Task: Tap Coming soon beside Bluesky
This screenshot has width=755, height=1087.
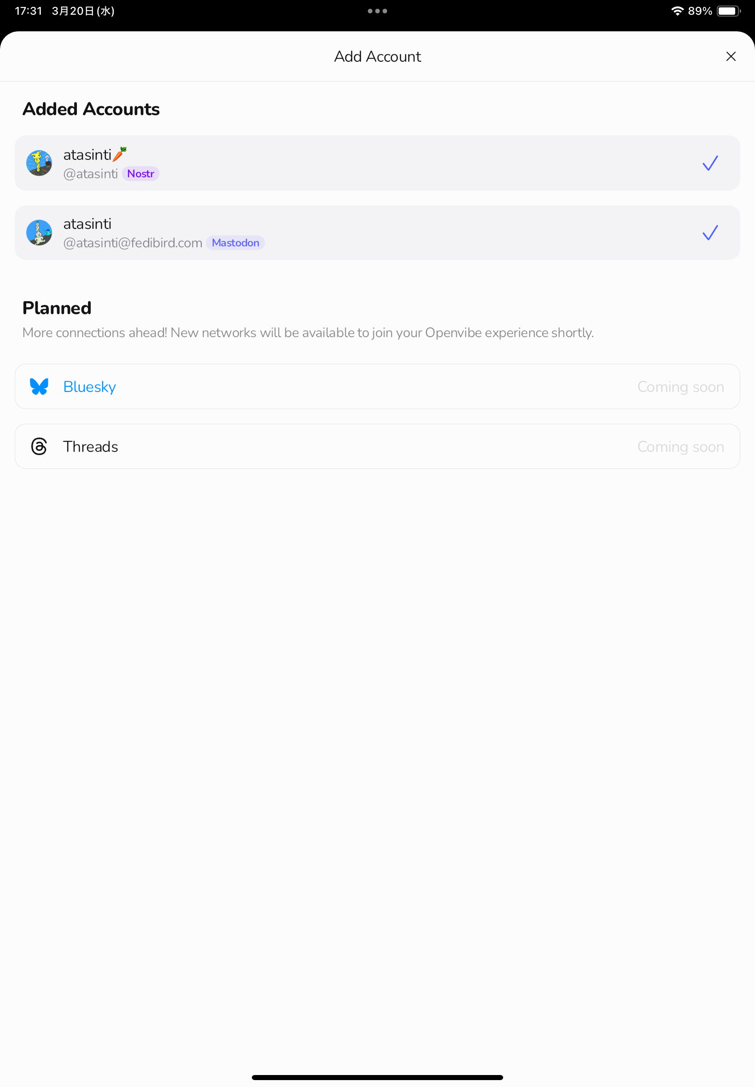Action: [x=680, y=386]
